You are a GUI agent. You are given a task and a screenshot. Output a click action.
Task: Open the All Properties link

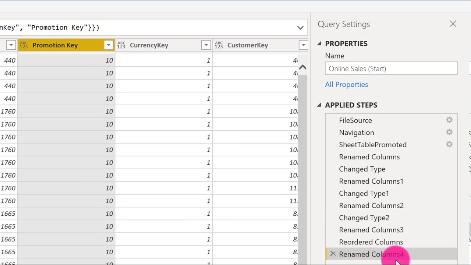[346, 84]
